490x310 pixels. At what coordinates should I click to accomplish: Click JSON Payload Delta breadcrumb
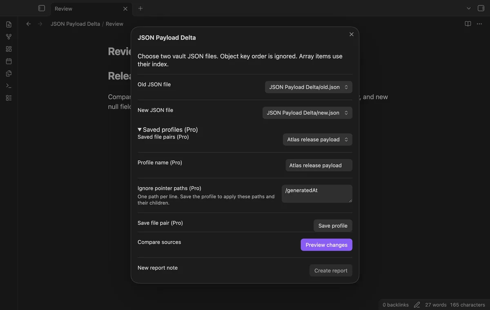[75, 24]
